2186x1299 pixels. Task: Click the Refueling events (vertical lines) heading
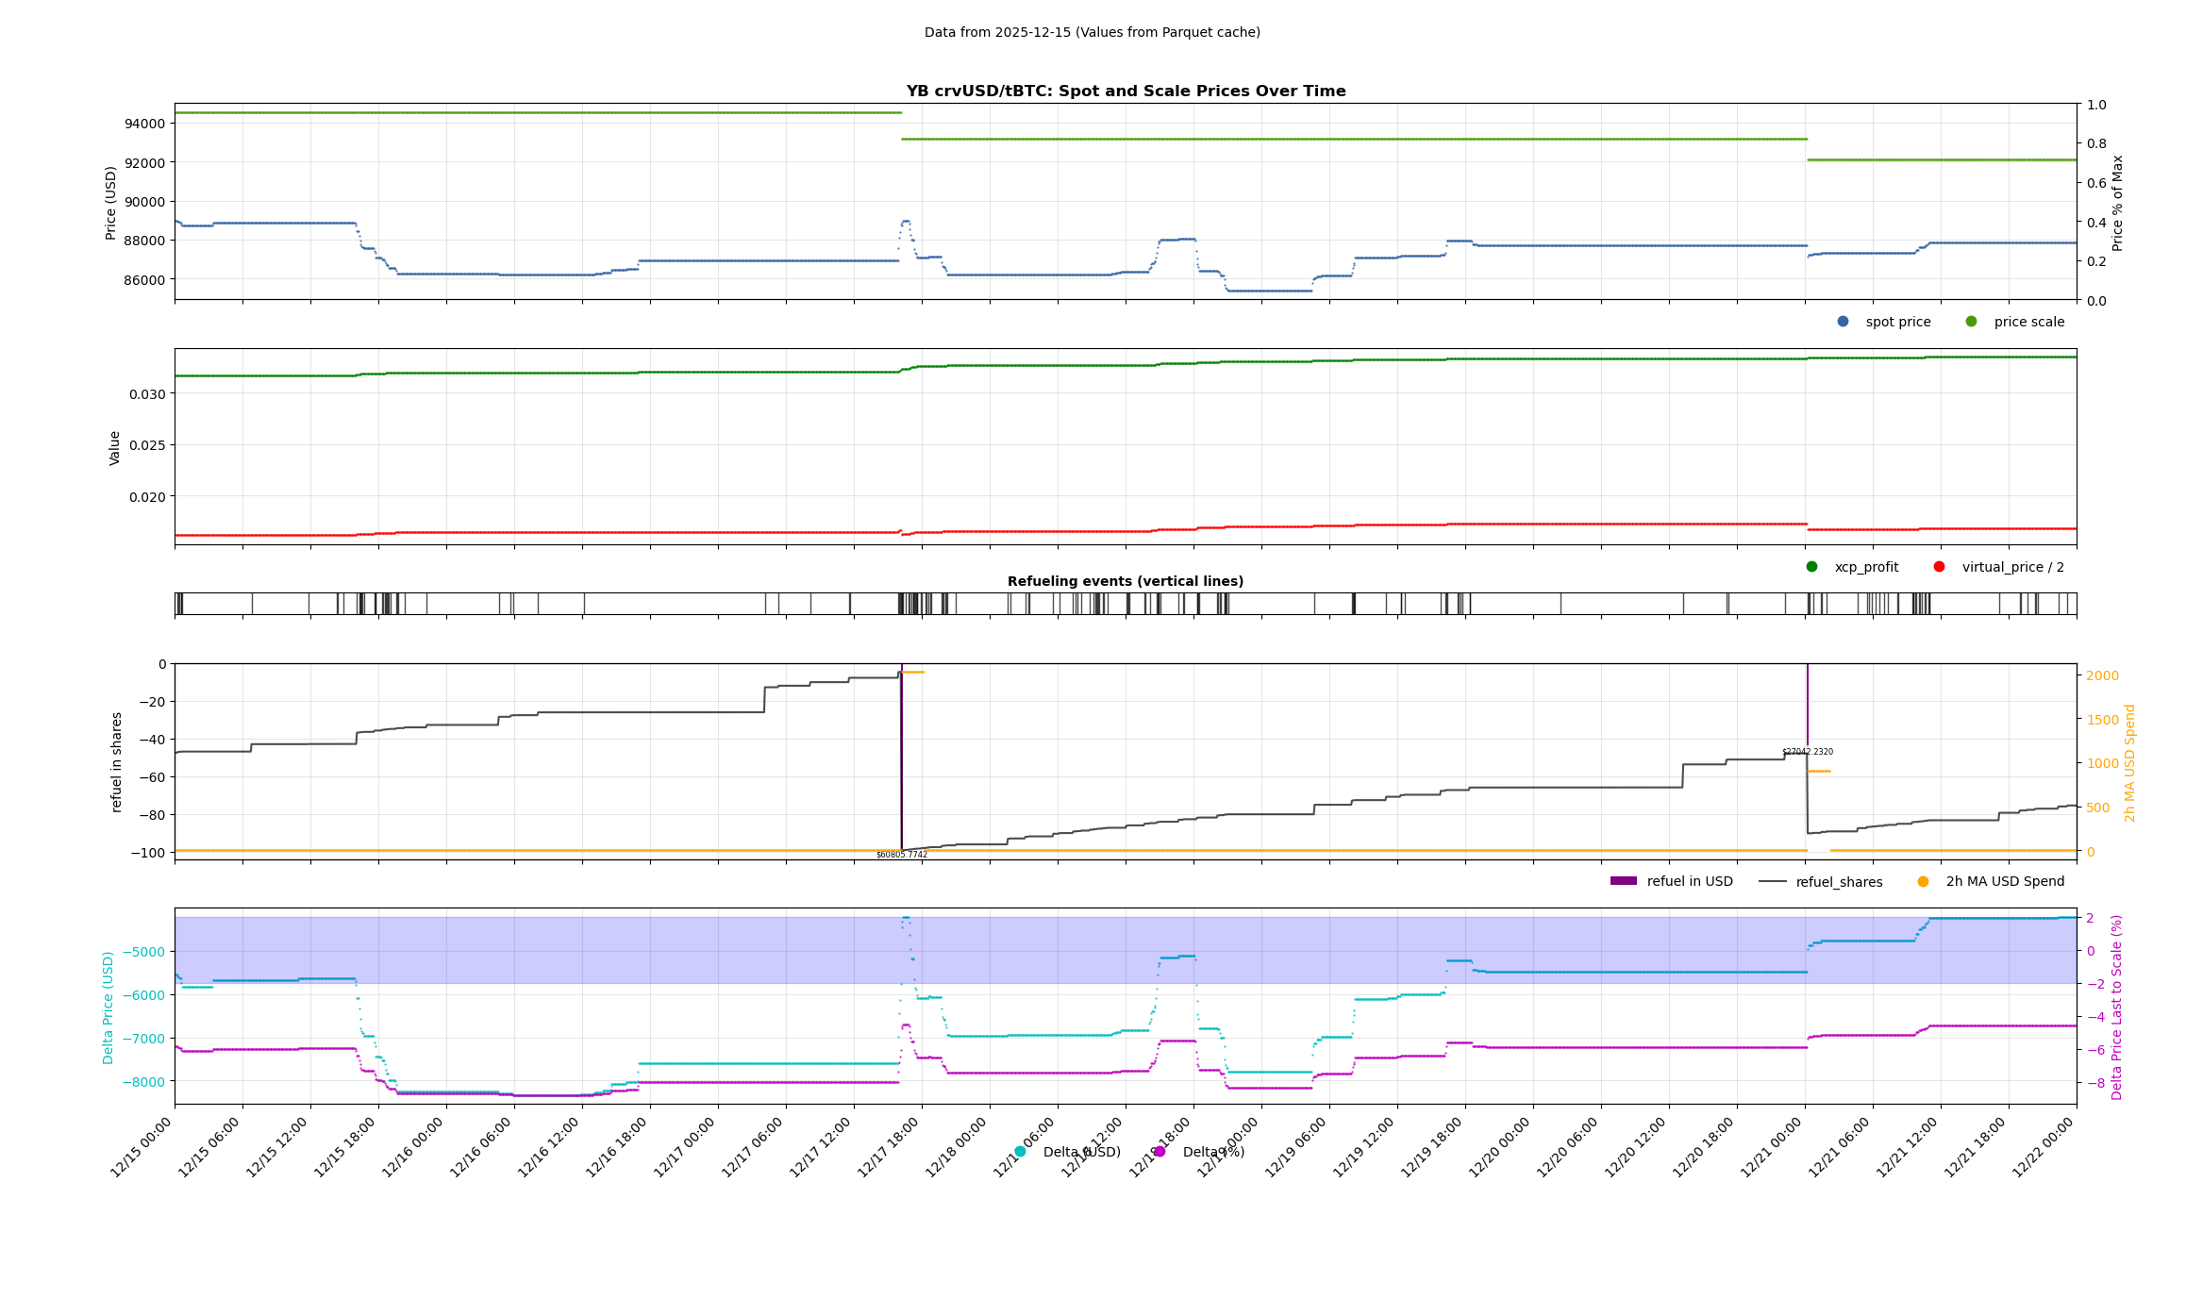point(1125,581)
